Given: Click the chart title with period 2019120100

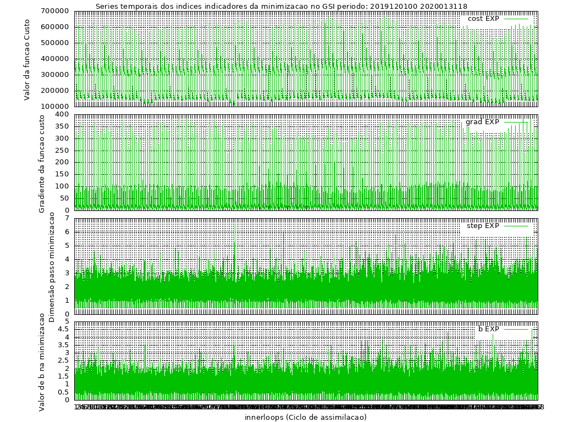Looking at the screenshot, I should pos(281,7).
